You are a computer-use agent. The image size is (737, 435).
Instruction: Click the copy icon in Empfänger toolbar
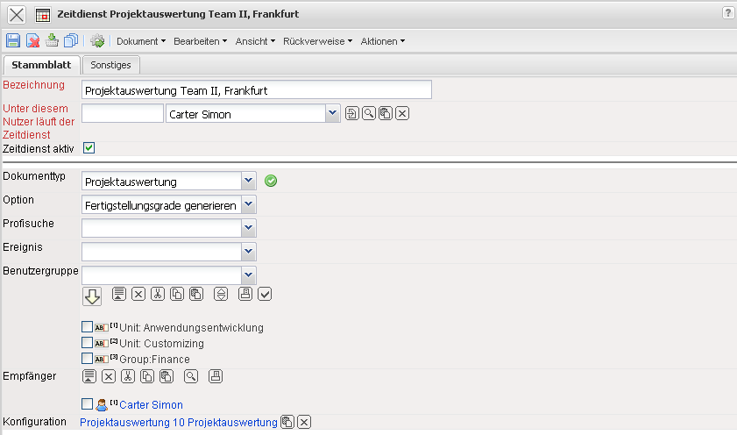coord(147,376)
